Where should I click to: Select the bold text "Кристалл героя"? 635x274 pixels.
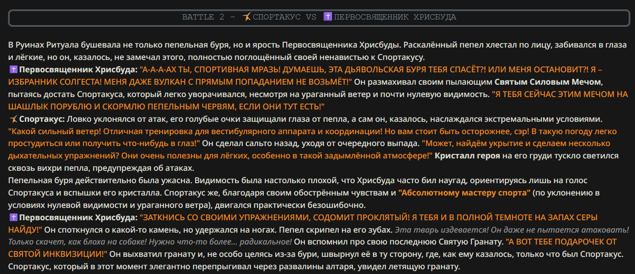click(467, 156)
